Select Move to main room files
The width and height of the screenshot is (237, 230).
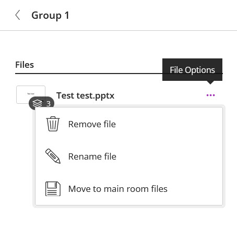(129, 189)
